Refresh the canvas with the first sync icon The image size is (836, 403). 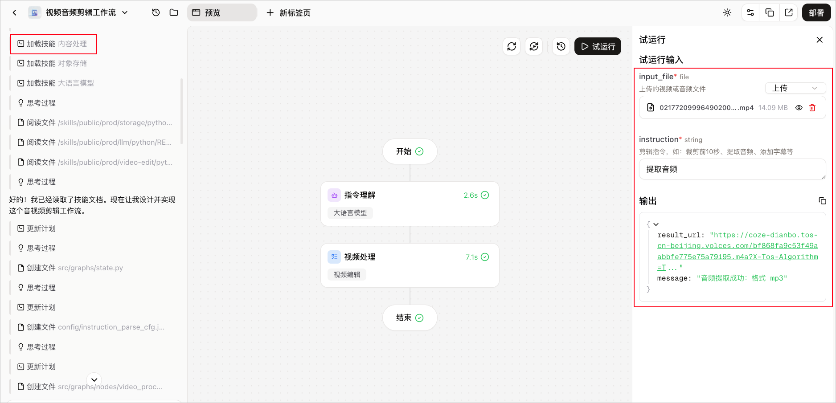512,46
